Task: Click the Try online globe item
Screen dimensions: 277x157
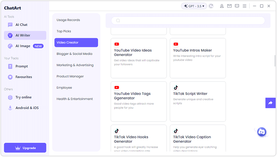Action: (x=23, y=97)
